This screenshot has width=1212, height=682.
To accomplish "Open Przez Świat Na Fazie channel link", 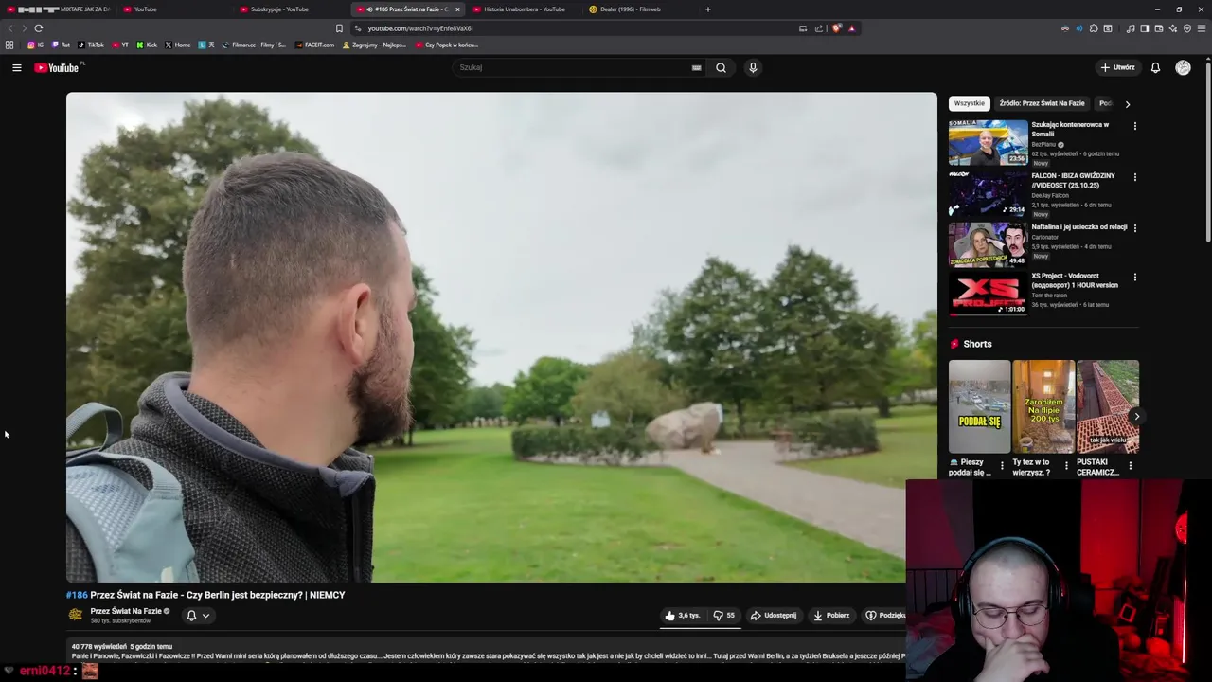I will pos(126,611).
